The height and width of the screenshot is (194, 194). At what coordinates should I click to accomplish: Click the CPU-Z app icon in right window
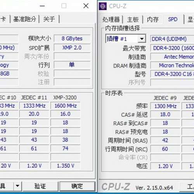(103, 6)
